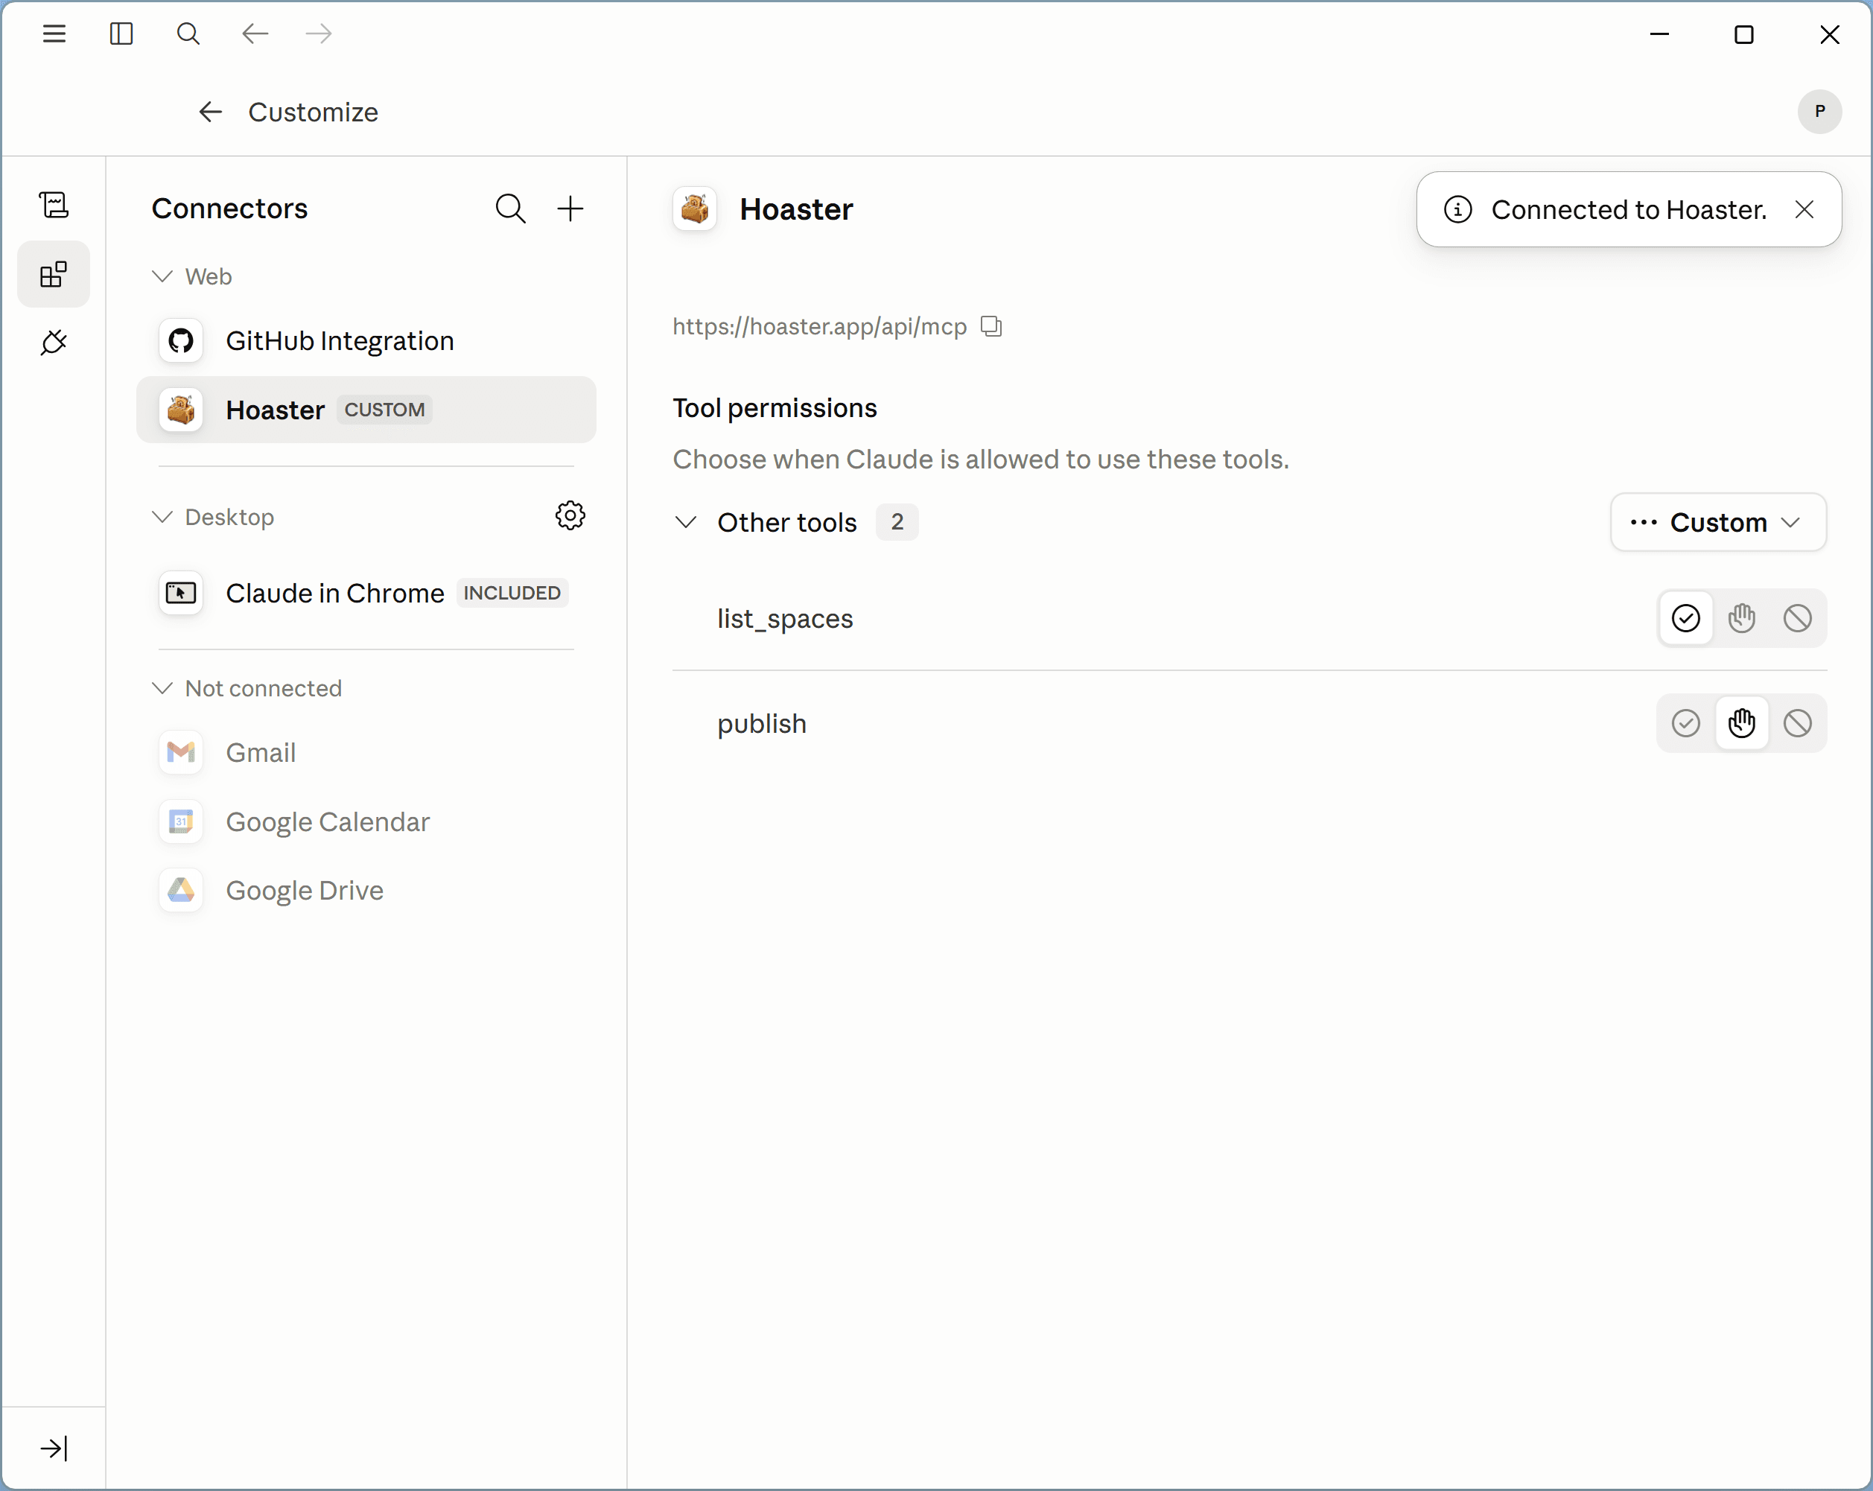Click the publish tool name
This screenshot has width=1873, height=1491.
coord(762,724)
